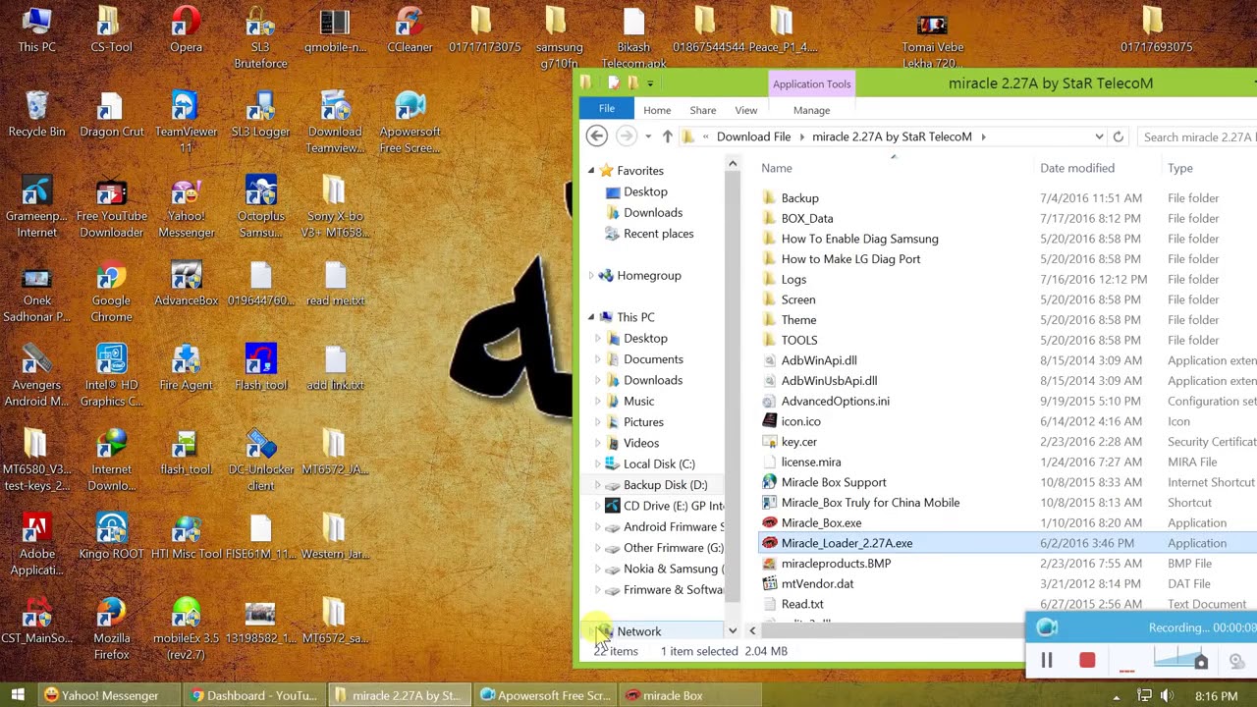Open Kingo ROOT desktop shortcut
Viewport: 1257px width, 707px height.
[111, 536]
